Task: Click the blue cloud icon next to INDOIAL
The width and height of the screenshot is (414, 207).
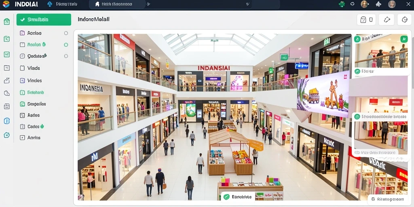Action: pos(50,4)
